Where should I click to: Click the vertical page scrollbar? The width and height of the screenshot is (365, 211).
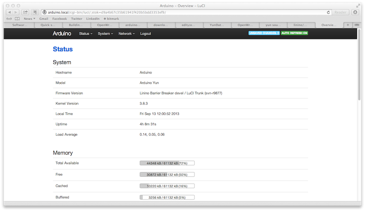359,65
